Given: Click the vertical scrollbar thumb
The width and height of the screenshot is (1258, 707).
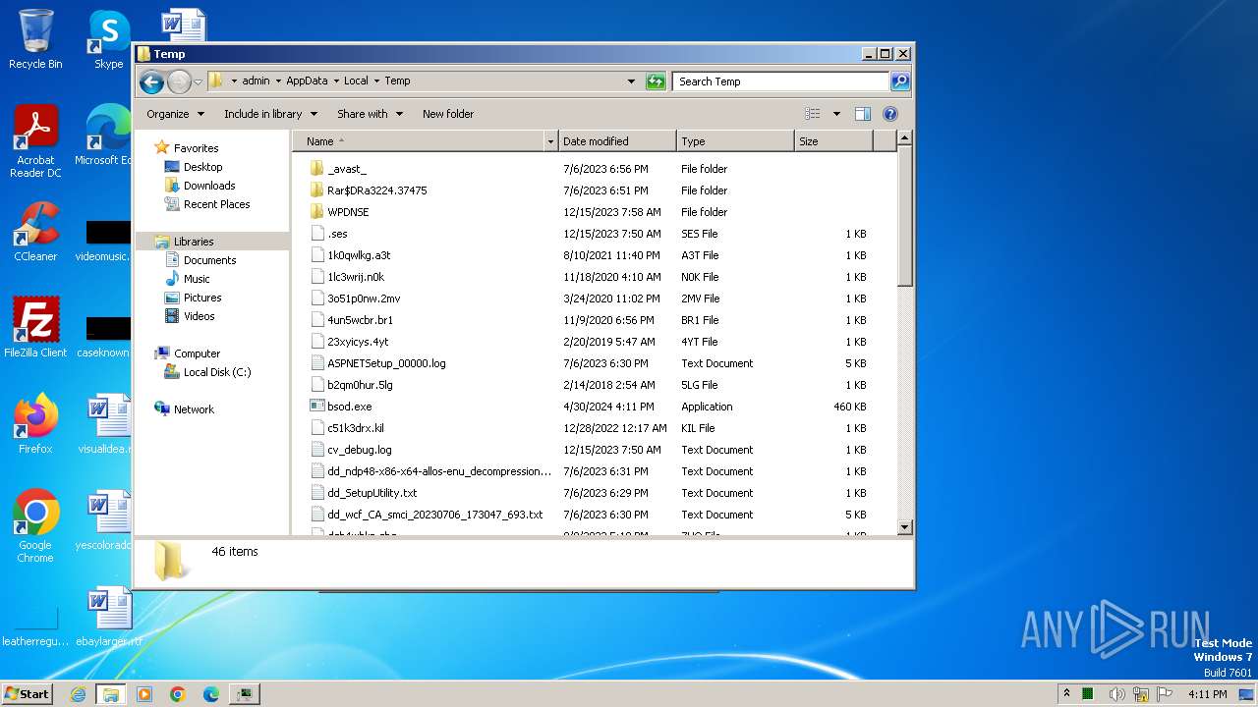Looking at the screenshot, I should click(905, 218).
